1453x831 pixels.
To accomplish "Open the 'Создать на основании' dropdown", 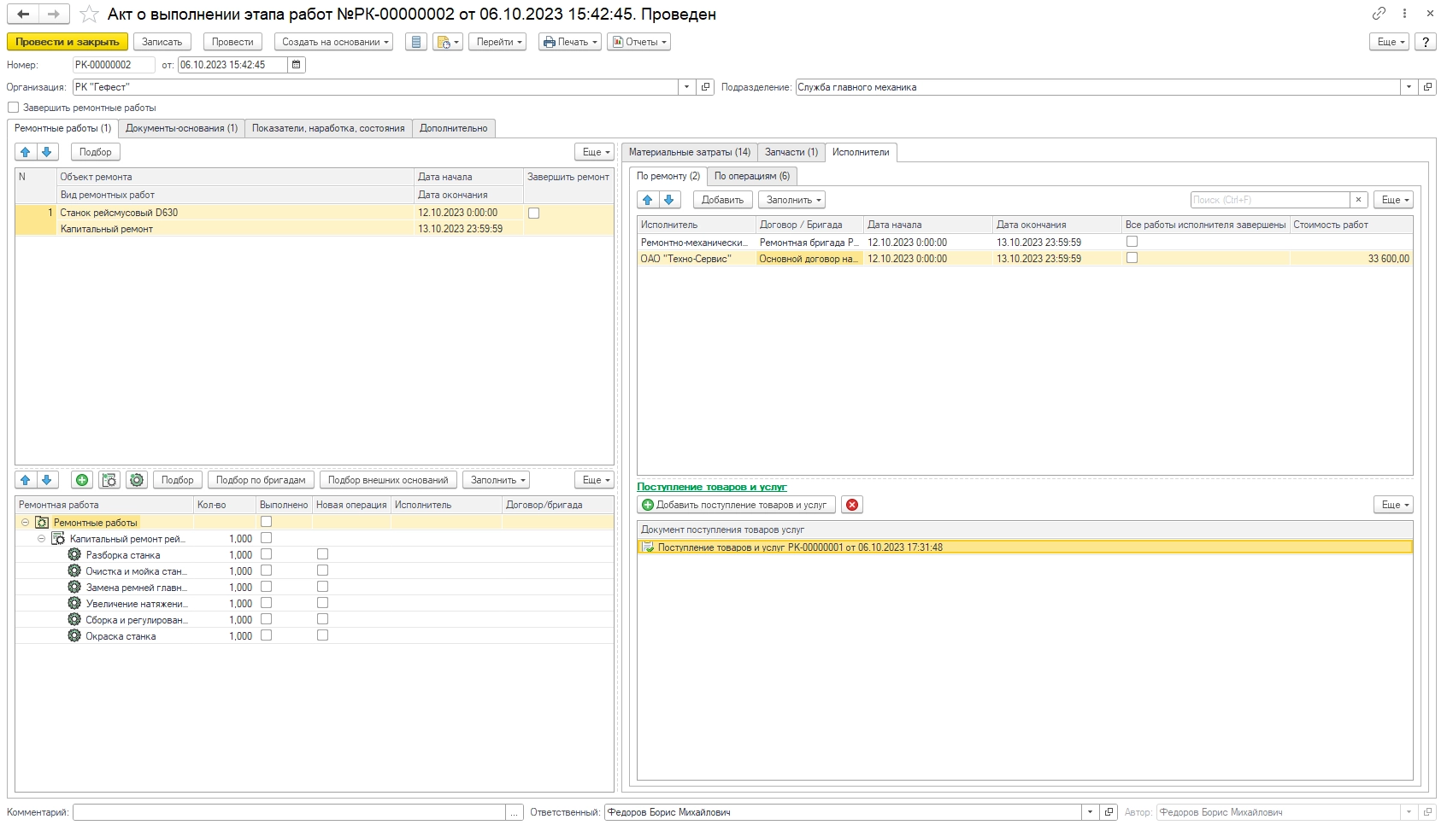I will click(x=334, y=42).
